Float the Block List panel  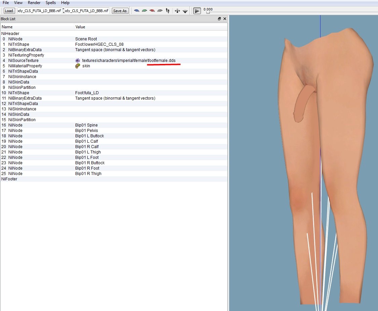coord(219,19)
